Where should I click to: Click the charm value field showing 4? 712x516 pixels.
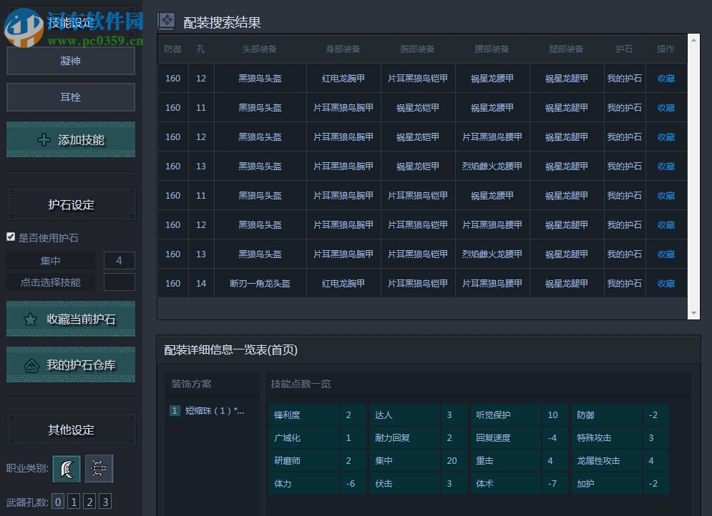pyautogui.click(x=119, y=261)
